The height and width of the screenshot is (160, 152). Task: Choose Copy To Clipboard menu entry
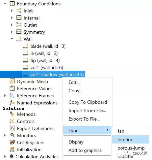87,102
